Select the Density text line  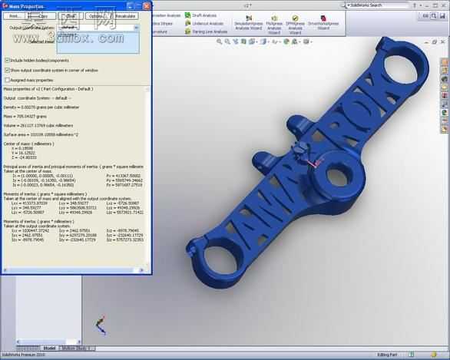click(x=41, y=107)
